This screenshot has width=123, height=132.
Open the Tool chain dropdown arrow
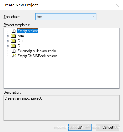point(94,17)
